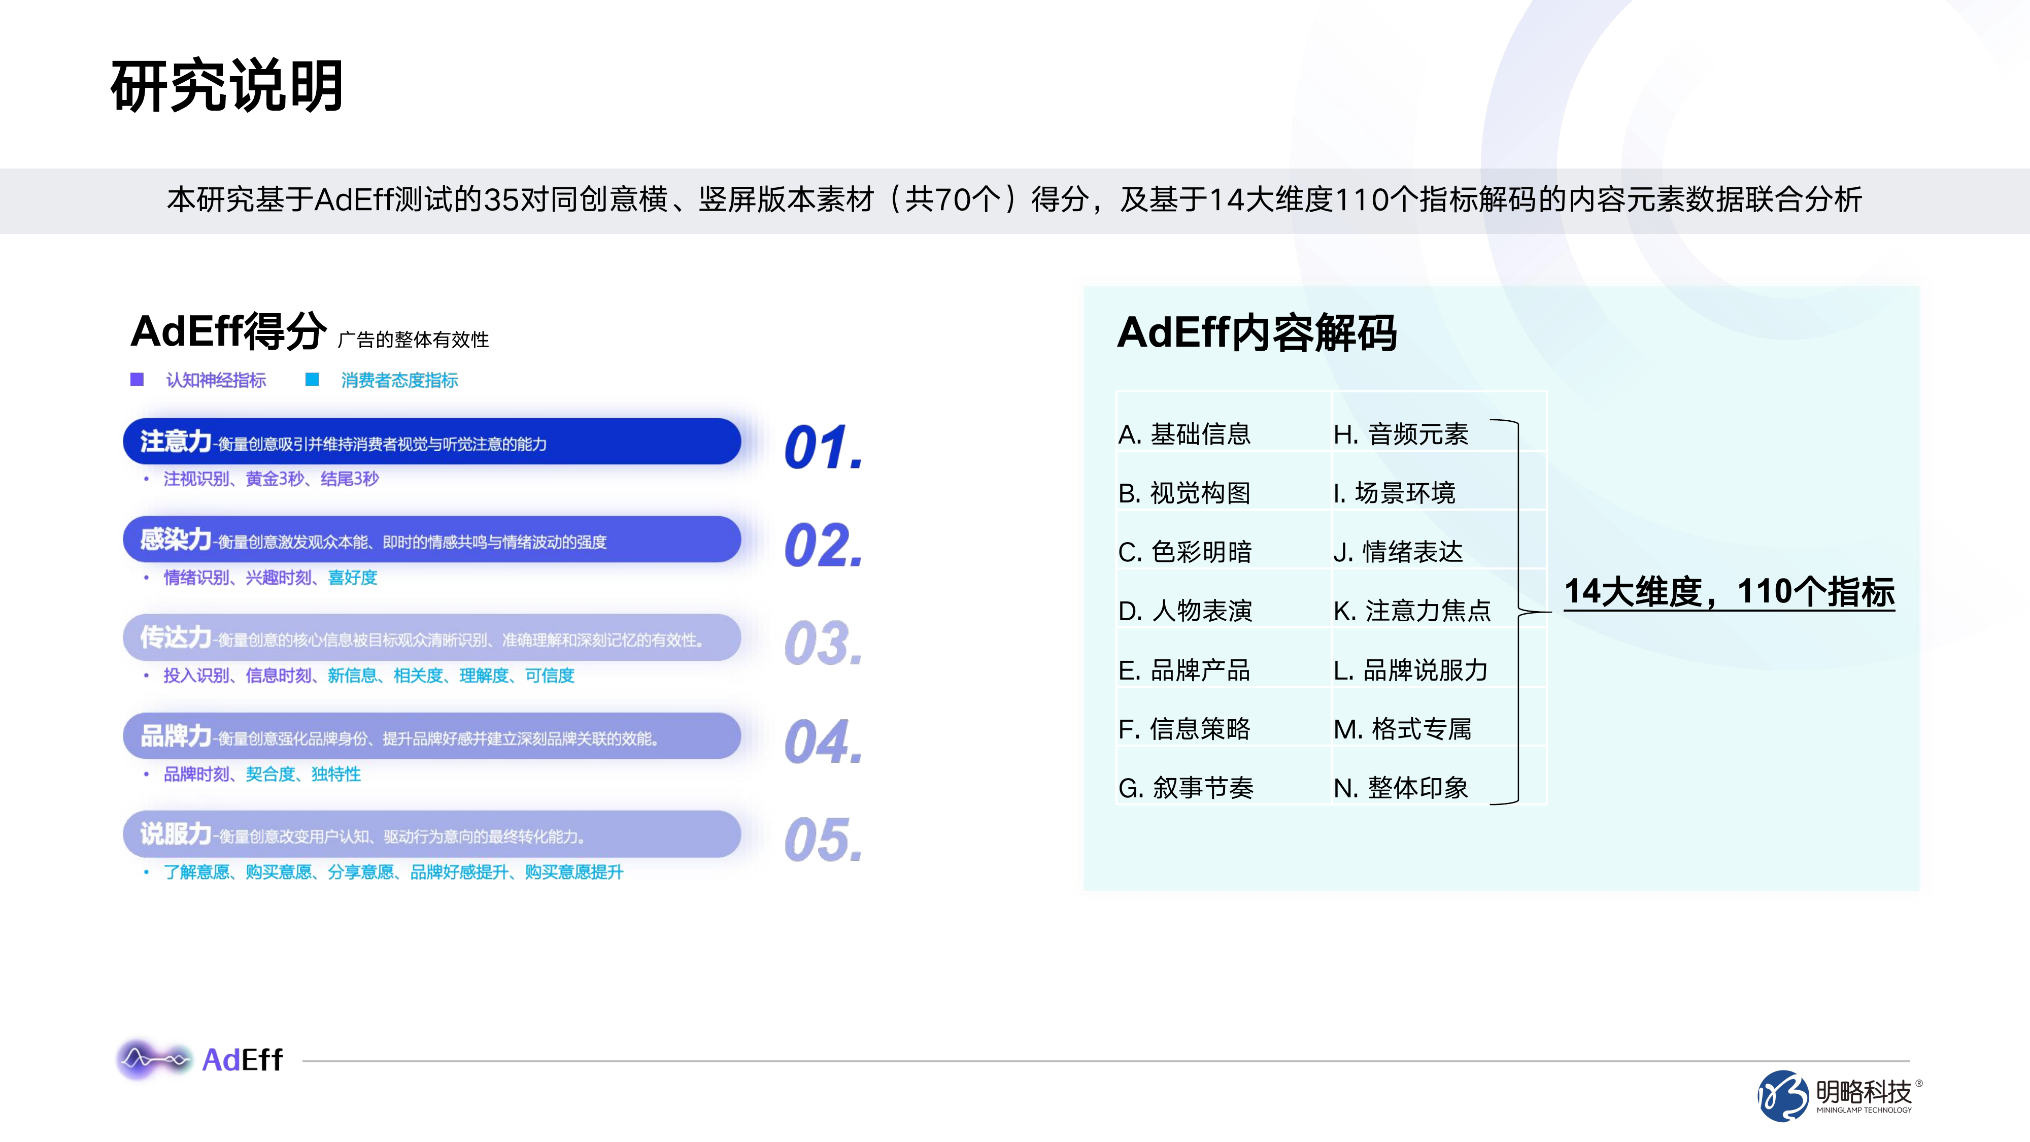
Task: Click the purple 认知神经指标 legend square
Action: coord(137,380)
